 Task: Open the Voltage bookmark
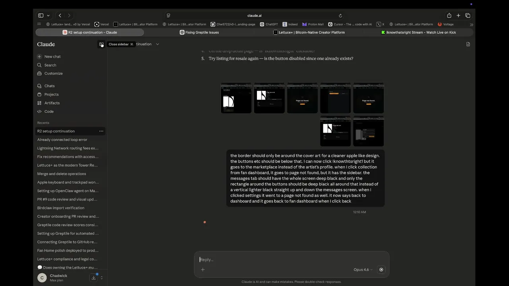[446, 24]
